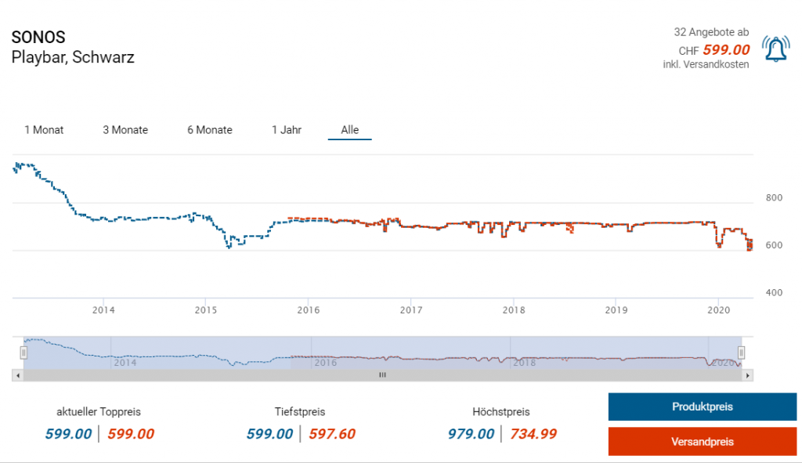Click the 2018 area in navigator preview
The width and height of the screenshot is (802, 463).
524,362
